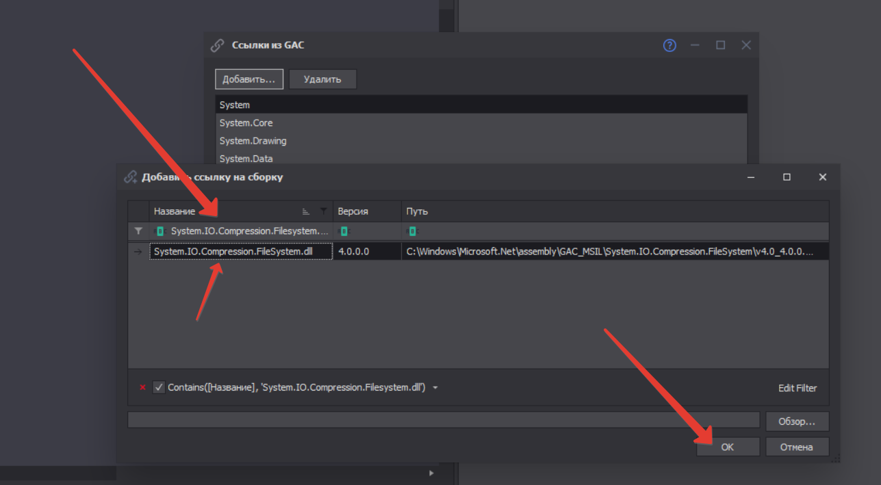This screenshot has width=881, height=485.
Task: Expand the Contains filter dropdown arrow
Action: tap(435, 388)
